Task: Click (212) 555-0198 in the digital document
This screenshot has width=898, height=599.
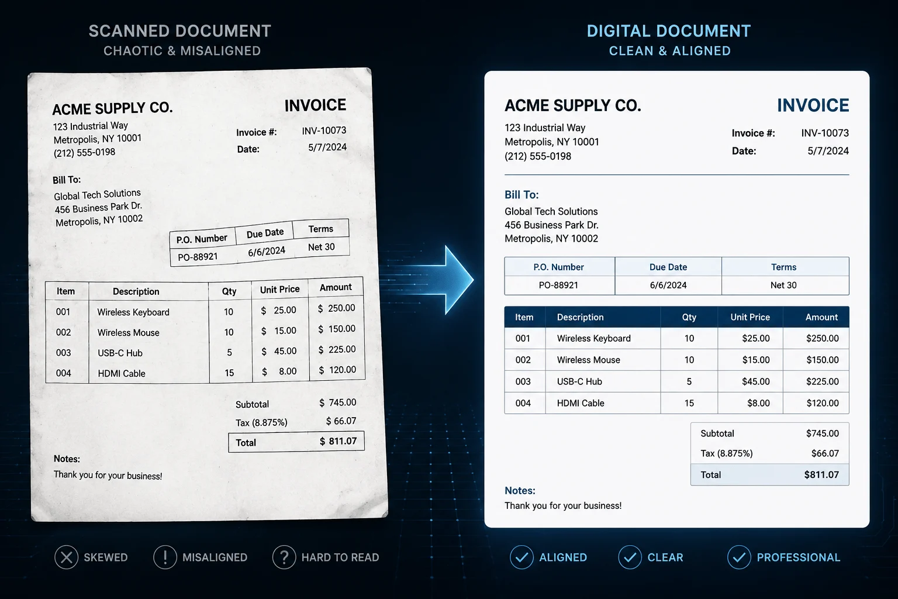Action: (538, 156)
